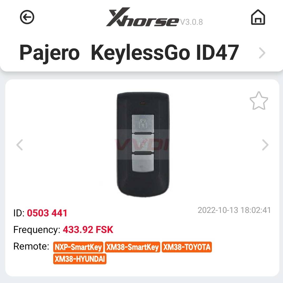Open the home screen icon
The image size is (283, 283).
pos(258,17)
